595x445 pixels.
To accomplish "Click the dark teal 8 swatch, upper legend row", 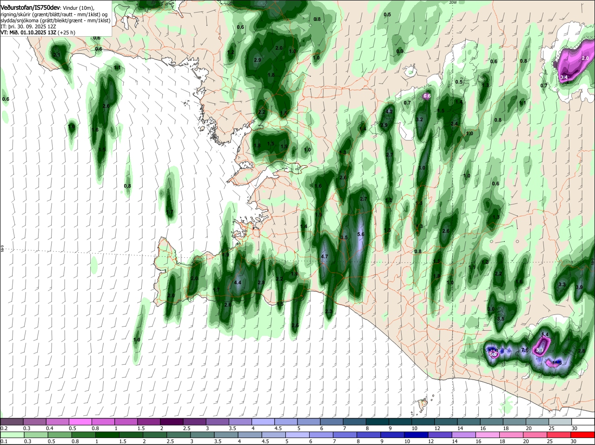I will pos(377,422).
